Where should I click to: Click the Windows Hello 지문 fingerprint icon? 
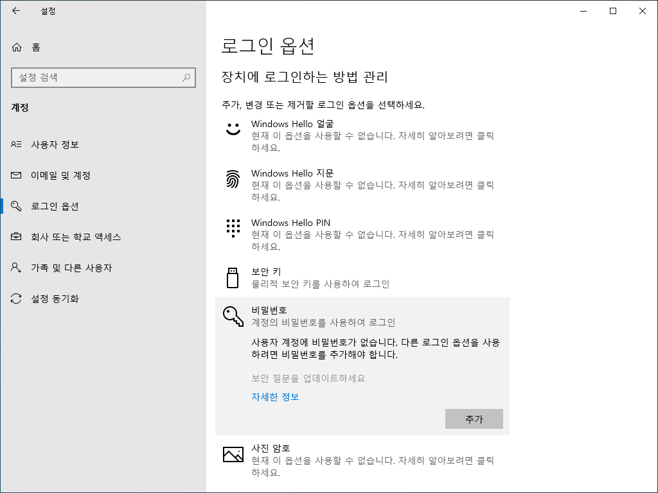pyautogui.click(x=233, y=179)
